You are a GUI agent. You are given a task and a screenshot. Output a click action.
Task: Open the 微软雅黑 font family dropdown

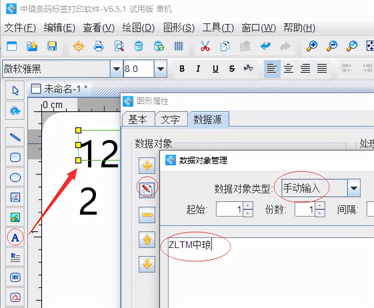[x=116, y=68]
